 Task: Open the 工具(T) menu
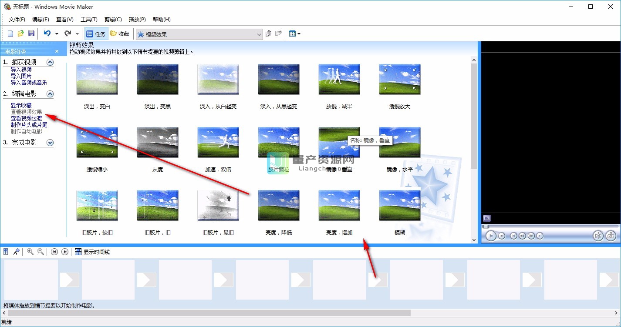pos(89,20)
